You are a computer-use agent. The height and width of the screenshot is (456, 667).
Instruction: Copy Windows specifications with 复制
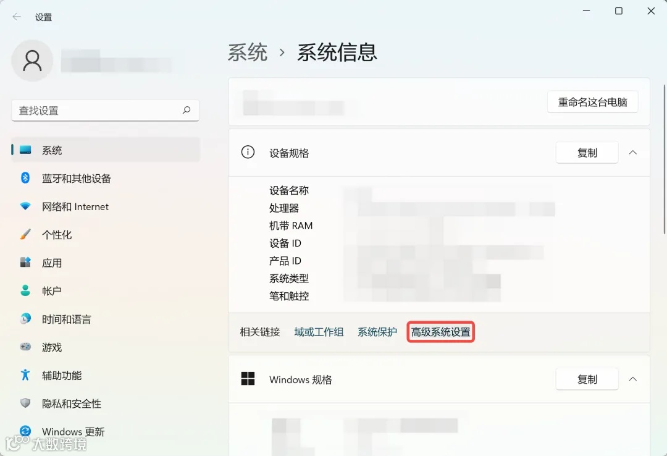[587, 379]
